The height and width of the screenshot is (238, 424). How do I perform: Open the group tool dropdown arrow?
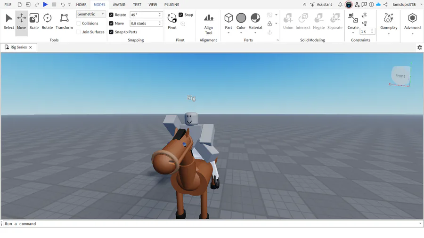276,15
